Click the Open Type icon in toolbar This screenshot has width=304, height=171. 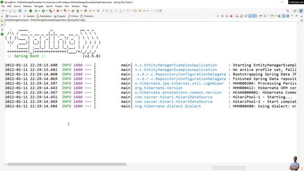pyautogui.click(x=85, y=11)
